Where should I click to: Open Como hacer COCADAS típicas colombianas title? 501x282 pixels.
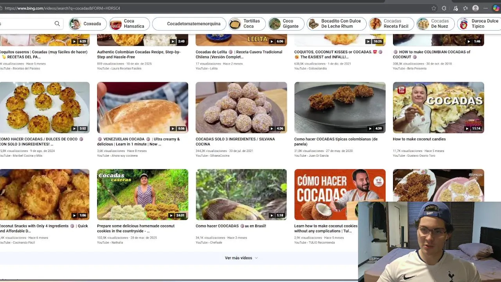point(336,142)
